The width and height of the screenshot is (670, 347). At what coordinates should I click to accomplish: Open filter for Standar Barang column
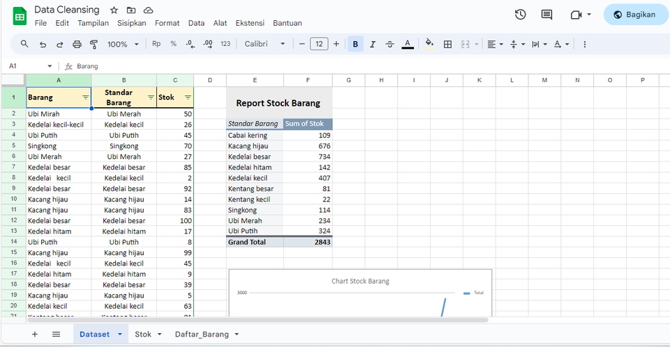pos(151,98)
